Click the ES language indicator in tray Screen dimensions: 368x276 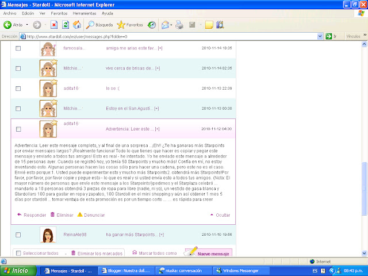315,271
